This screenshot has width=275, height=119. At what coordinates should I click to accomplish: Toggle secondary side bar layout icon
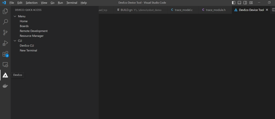coord(245,3)
